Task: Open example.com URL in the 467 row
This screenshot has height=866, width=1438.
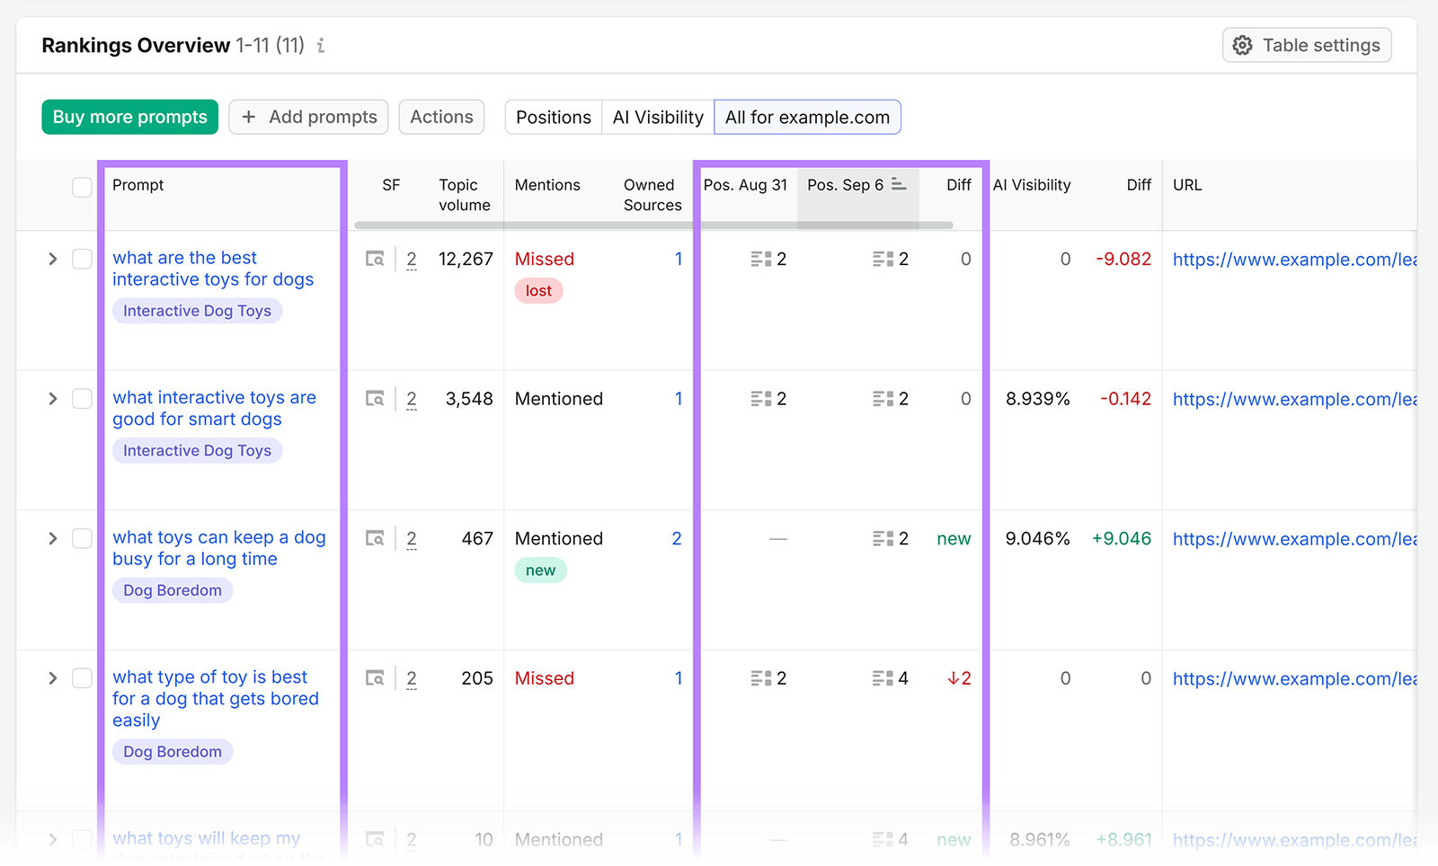Action: pyautogui.click(x=1294, y=539)
